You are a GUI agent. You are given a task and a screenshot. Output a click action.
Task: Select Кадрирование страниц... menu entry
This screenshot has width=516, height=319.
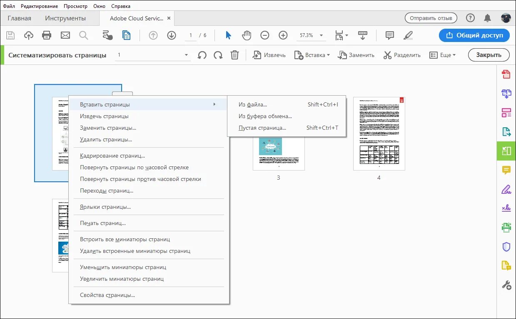(x=149, y=156)
